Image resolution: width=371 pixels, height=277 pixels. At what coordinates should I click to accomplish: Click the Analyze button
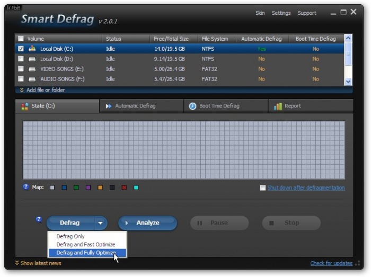point(148,223)
